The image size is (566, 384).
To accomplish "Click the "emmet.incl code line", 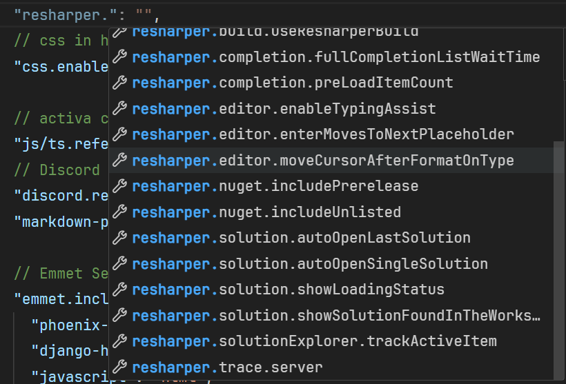I will pos(61,299).
